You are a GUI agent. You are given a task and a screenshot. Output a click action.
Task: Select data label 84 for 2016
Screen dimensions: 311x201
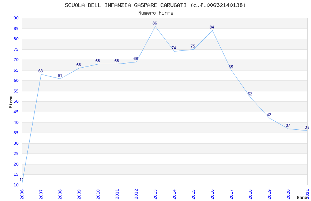[x=212, y=27]
